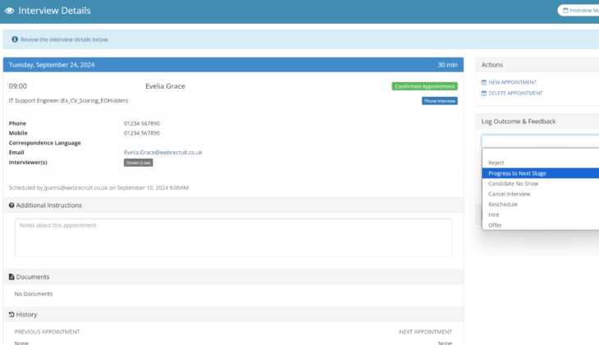Click the New Appointment link
The width and height of the screenshot is (599, 345).
(x=512, y=82)
